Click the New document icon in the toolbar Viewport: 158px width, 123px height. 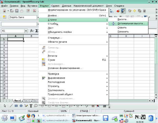coord(4,11)
